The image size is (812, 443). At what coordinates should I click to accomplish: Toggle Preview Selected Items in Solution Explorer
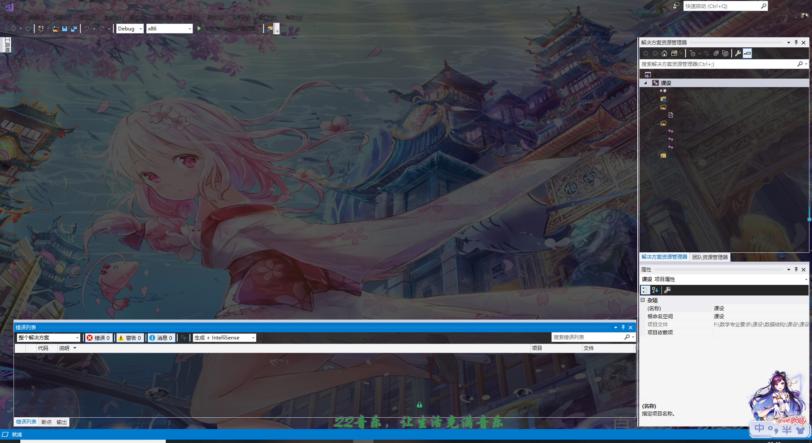[x=747, y=53]
